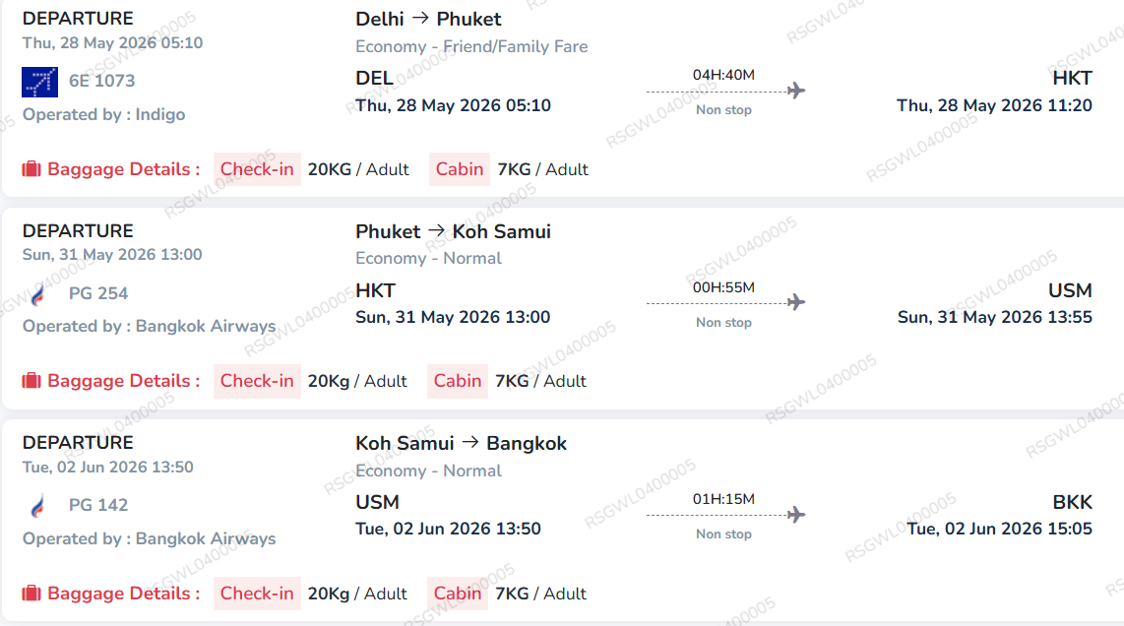Click the PG 142 flight number
This screenshot has height=626, width=1124.
(98, 505)
